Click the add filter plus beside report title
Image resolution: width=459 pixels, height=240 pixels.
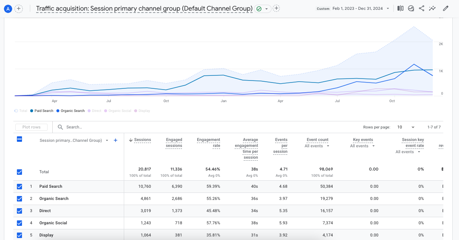coord(276,8)
